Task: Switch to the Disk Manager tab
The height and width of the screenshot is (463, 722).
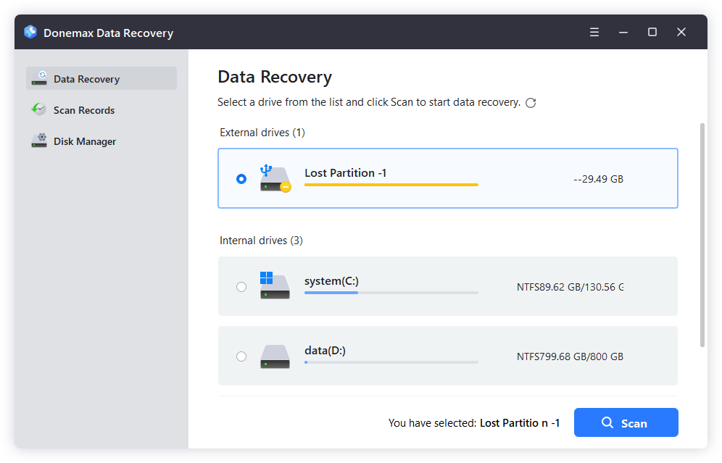Action: point(84,141)
